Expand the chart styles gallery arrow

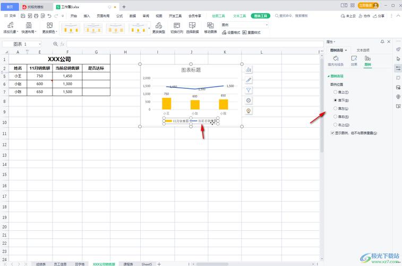tap(149, 28)
